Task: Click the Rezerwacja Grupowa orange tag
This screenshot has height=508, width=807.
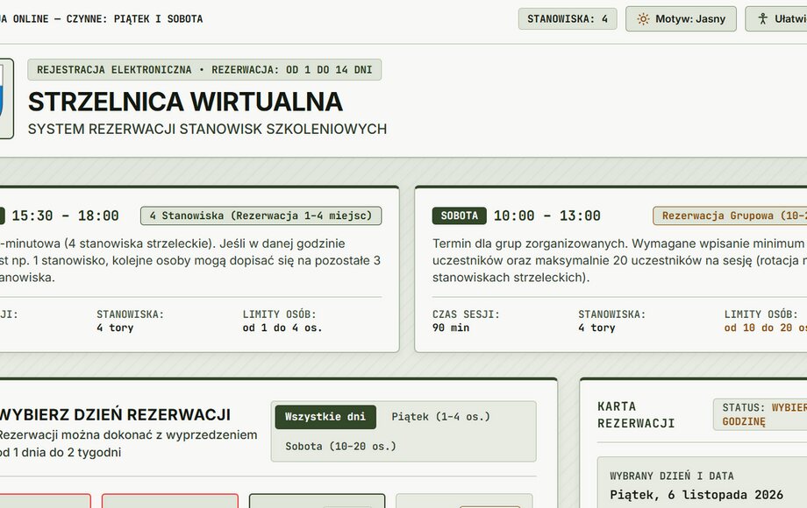Action: [x=731, y=215]
